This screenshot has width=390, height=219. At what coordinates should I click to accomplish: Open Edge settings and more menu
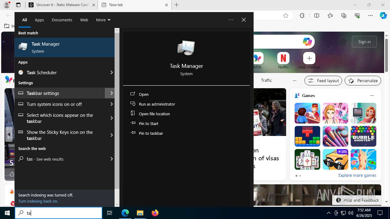(370, 16)
